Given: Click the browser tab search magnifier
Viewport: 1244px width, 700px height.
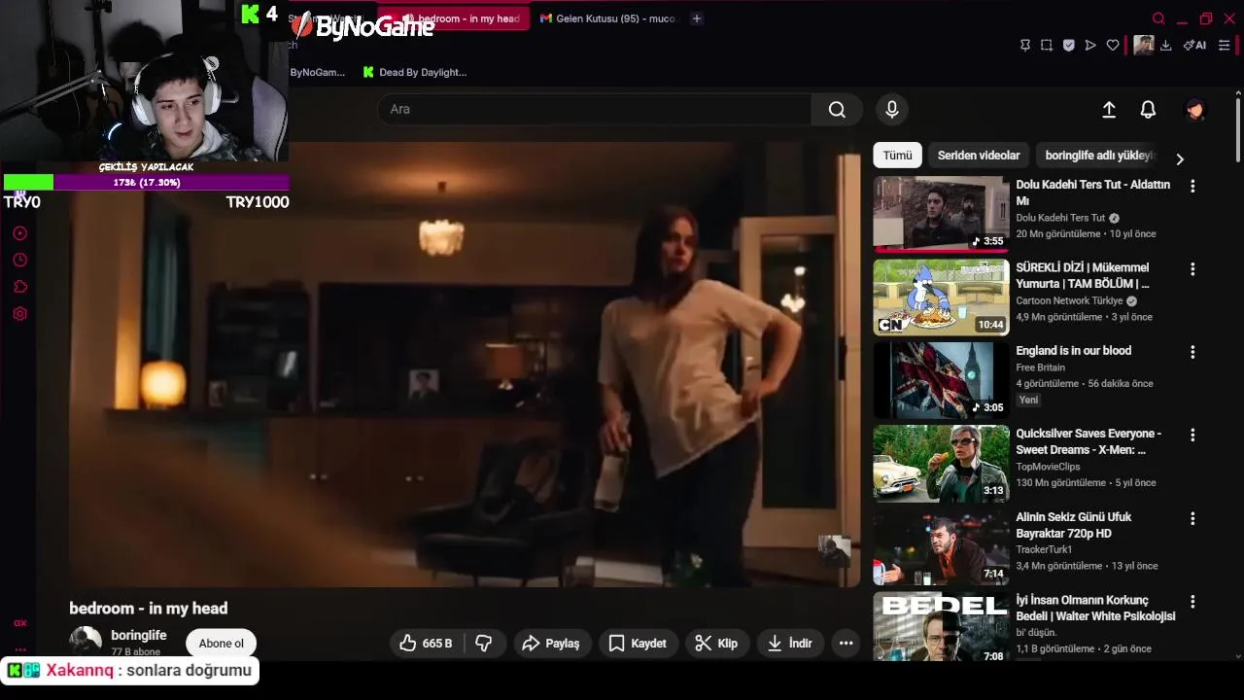Looking at the screenshot, I should [1158, 18].
